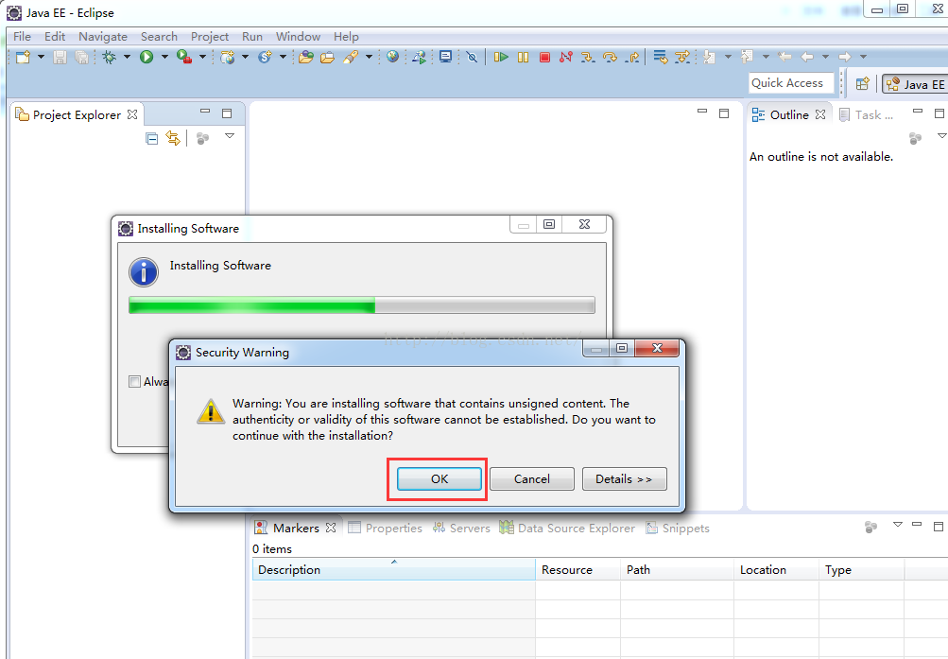Viewport: 948px width, 659px height.
Task: Sort by the Description column header
Action: (393, 570)
